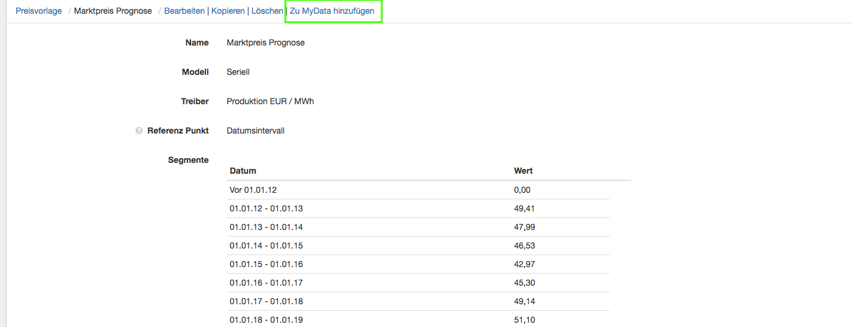Select the 01.01.12 - 01.01.13 date row
Viewport: 851px width, 327px height.
266,208
